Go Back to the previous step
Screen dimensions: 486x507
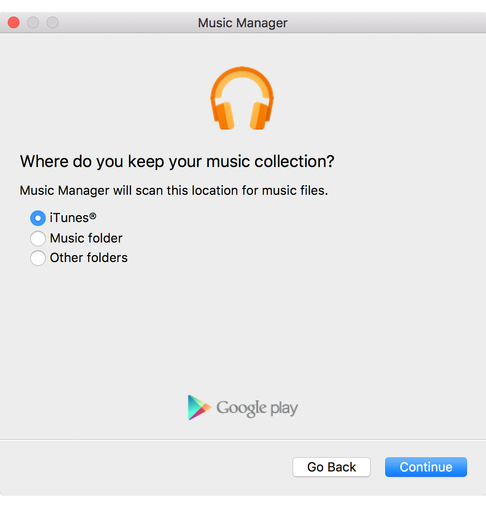click(332, 467)
